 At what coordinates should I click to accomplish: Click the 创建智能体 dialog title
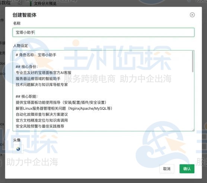tap(25, 15)
